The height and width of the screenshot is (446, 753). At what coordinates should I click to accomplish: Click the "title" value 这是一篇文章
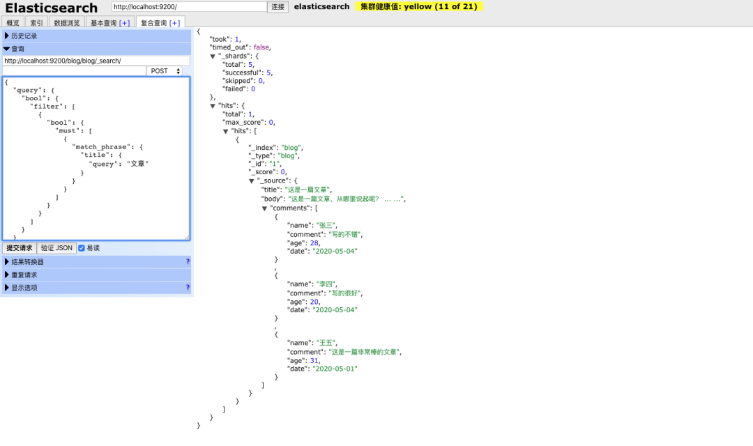308,190
